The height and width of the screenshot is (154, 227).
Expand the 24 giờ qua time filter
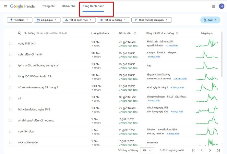click(47, 20)
